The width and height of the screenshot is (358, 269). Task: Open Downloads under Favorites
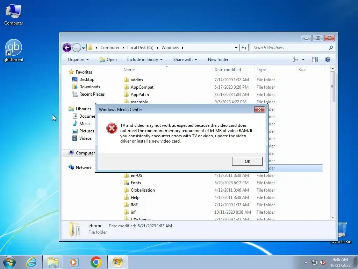coord(90,87)
